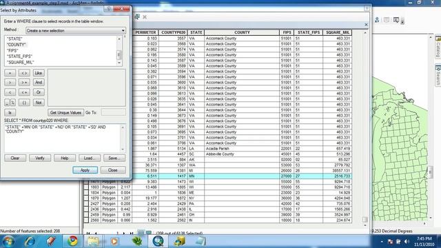Open the Windows Start menu
This screenshot has width=441, height=248.
9,241
